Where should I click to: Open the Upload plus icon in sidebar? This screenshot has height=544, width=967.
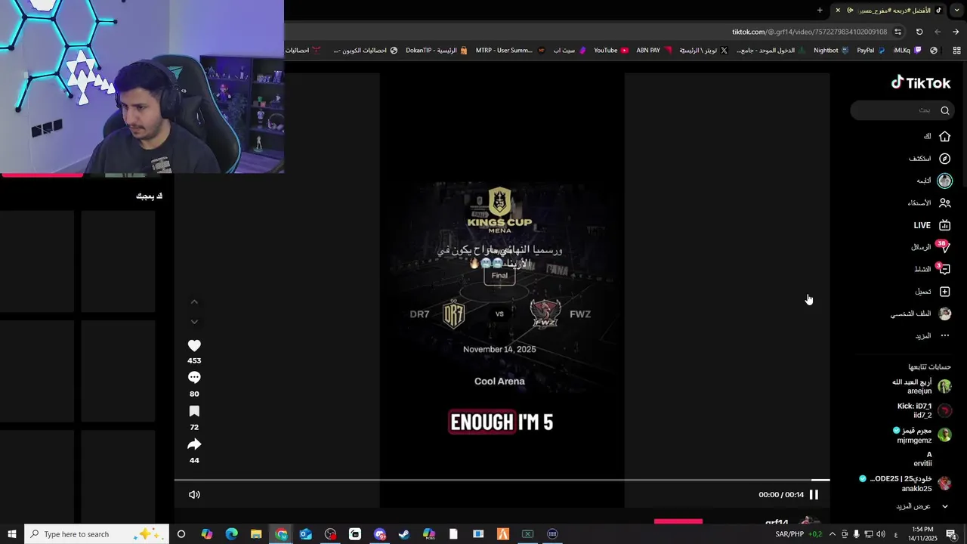[x=944, y=292]
